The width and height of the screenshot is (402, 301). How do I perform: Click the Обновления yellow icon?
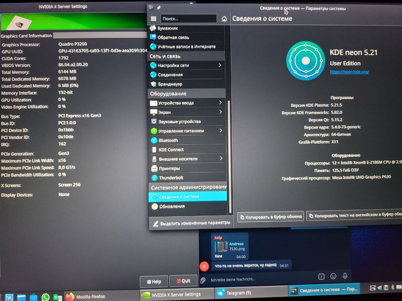pyautogui.click(x=155, y=206)
